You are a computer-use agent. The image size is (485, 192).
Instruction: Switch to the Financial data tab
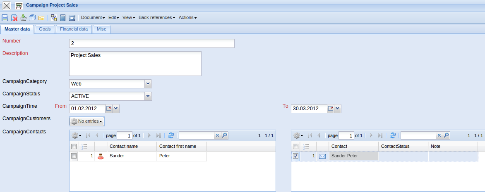point(74,29)
